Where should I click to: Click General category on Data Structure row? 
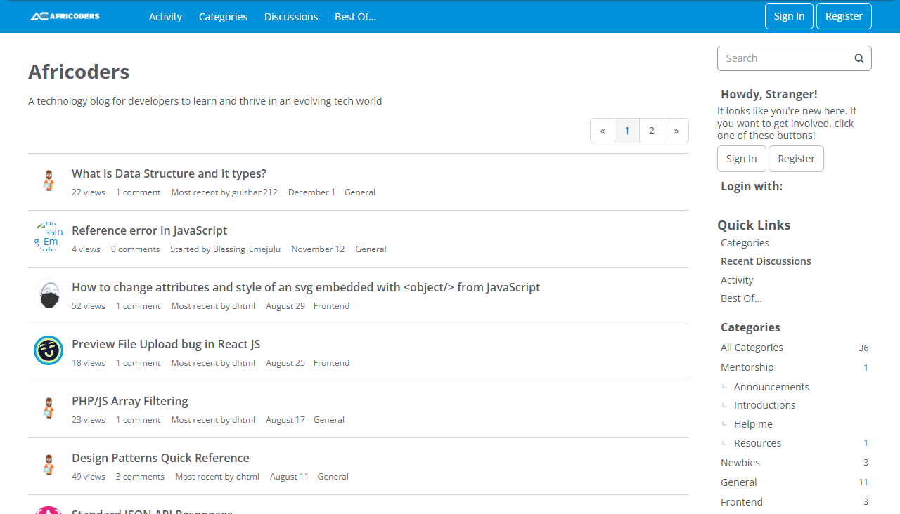tap(360, 192)
